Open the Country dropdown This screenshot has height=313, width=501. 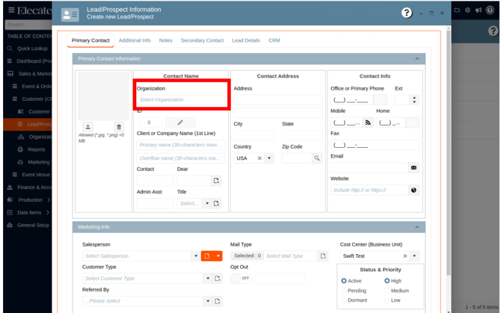coord(269,158)
